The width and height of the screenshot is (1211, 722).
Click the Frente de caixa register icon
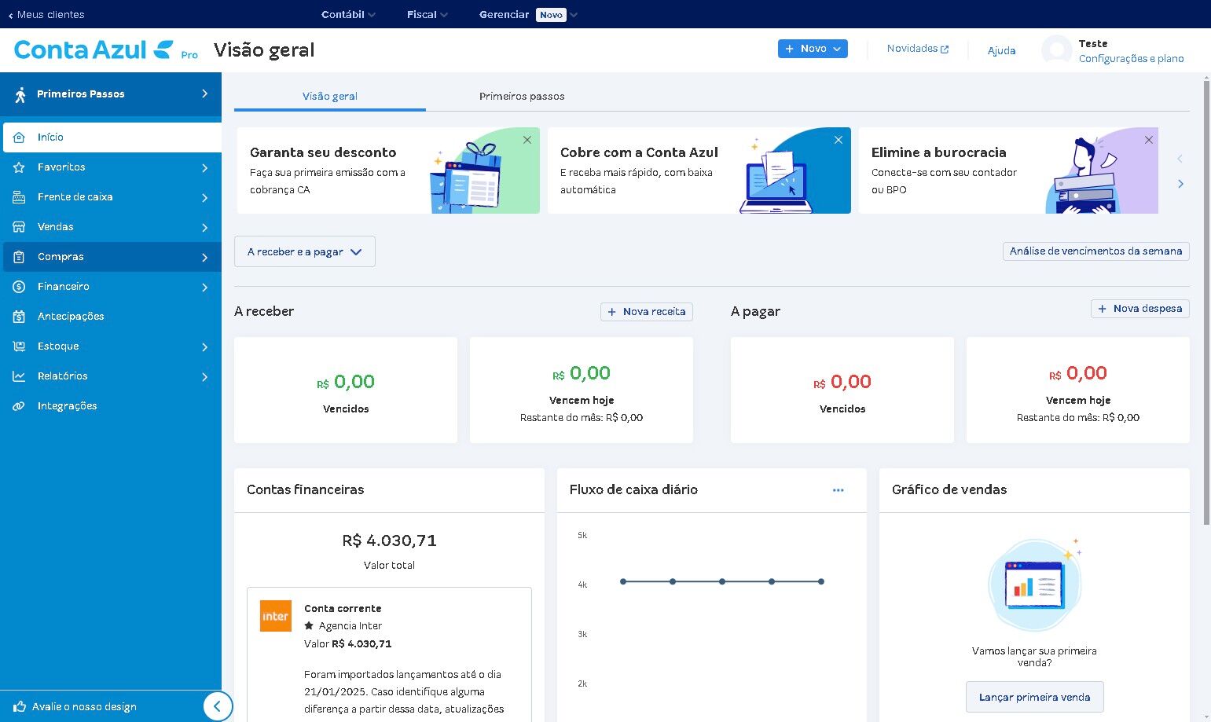click(x=19, y=197)
